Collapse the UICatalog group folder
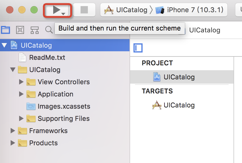 tap(13, 70)
